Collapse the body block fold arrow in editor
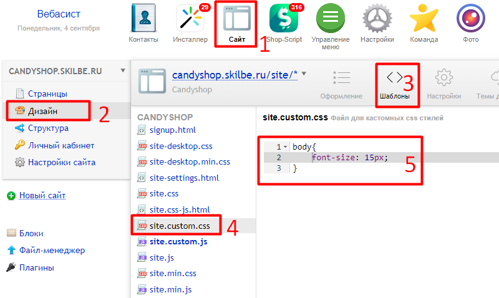 286,147
